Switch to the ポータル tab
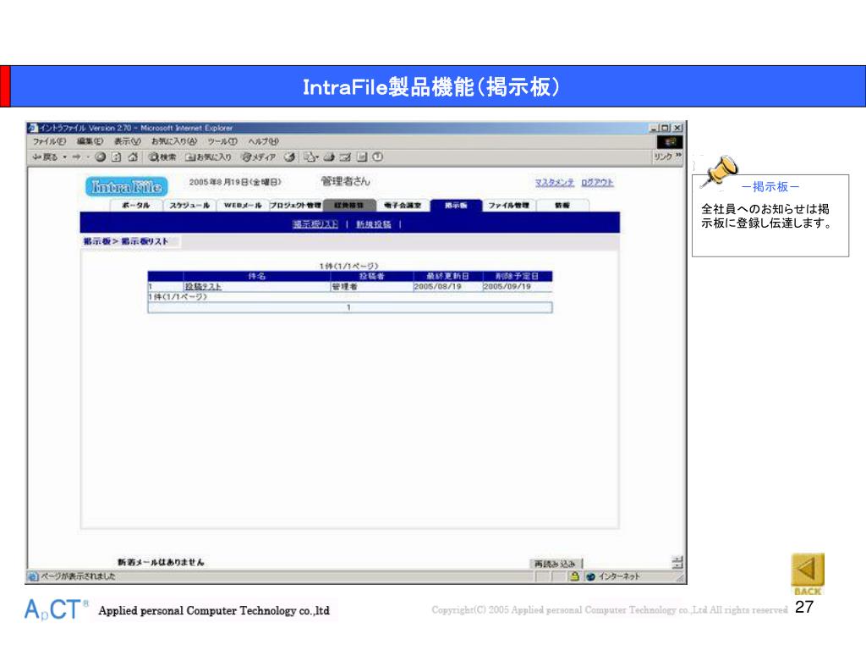The height and width of the screenshot is (650, 866). 136,205
